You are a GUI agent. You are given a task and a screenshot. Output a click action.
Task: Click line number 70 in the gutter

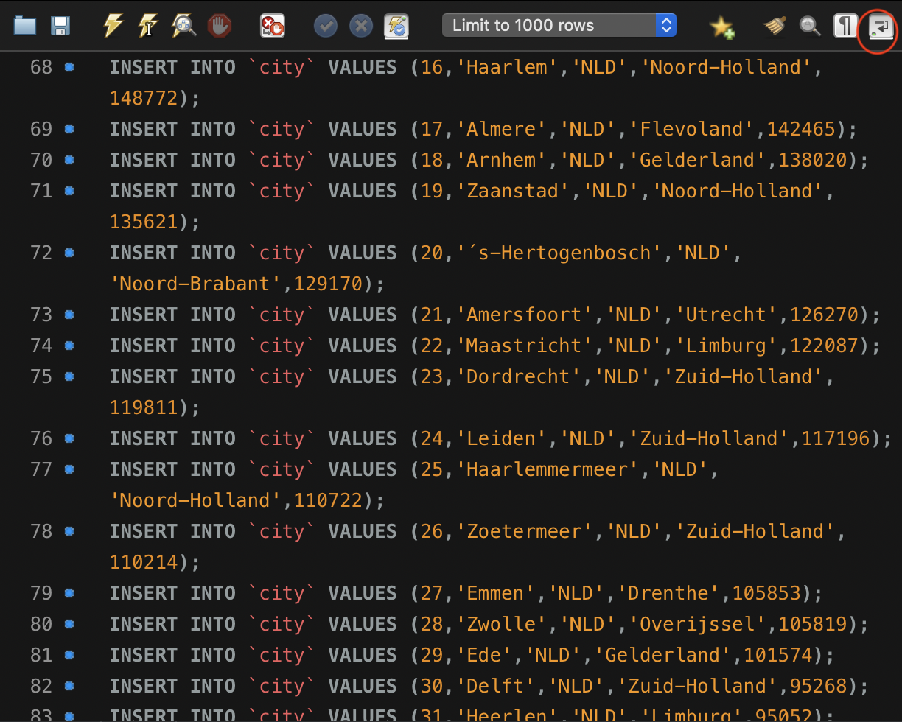point(41,160)
